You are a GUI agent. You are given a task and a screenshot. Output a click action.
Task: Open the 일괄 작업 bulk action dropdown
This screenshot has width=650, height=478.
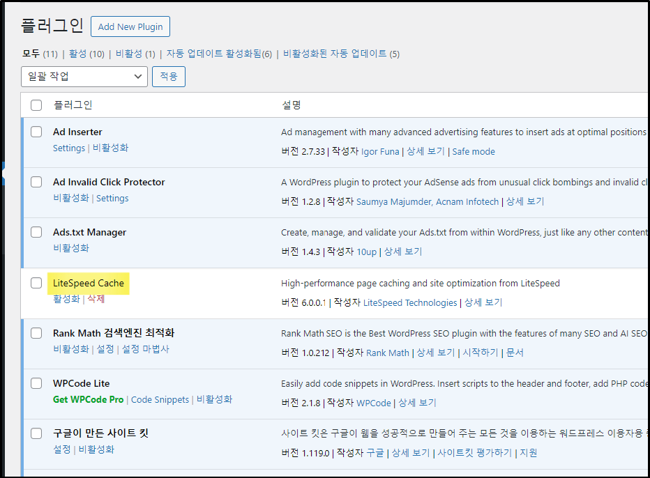[x=84, y=77]
